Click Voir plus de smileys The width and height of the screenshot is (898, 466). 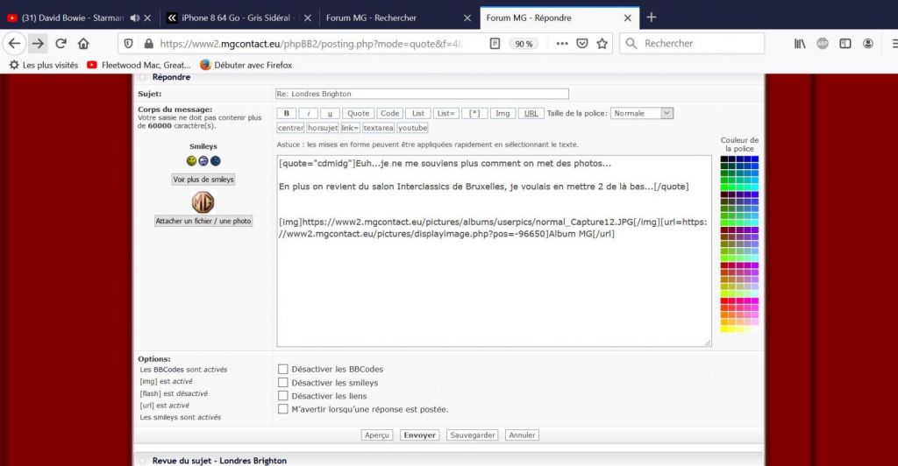203,180
